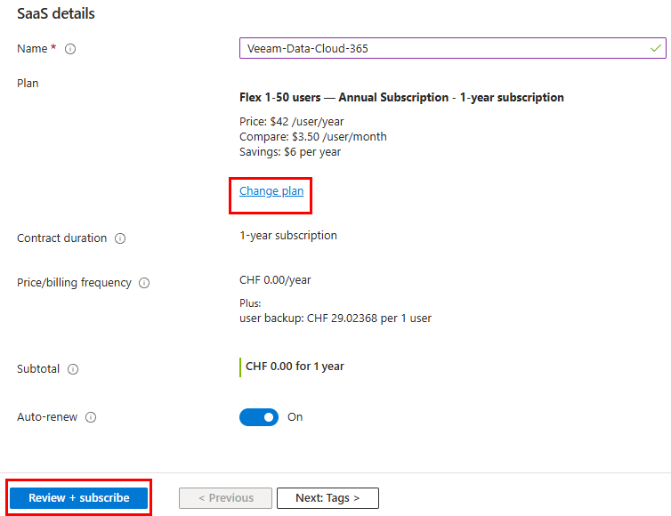Click the user backup CHF 29.02368 pricing text
Viewport: 671px width, 516px height.
click(x=335, y=318)
